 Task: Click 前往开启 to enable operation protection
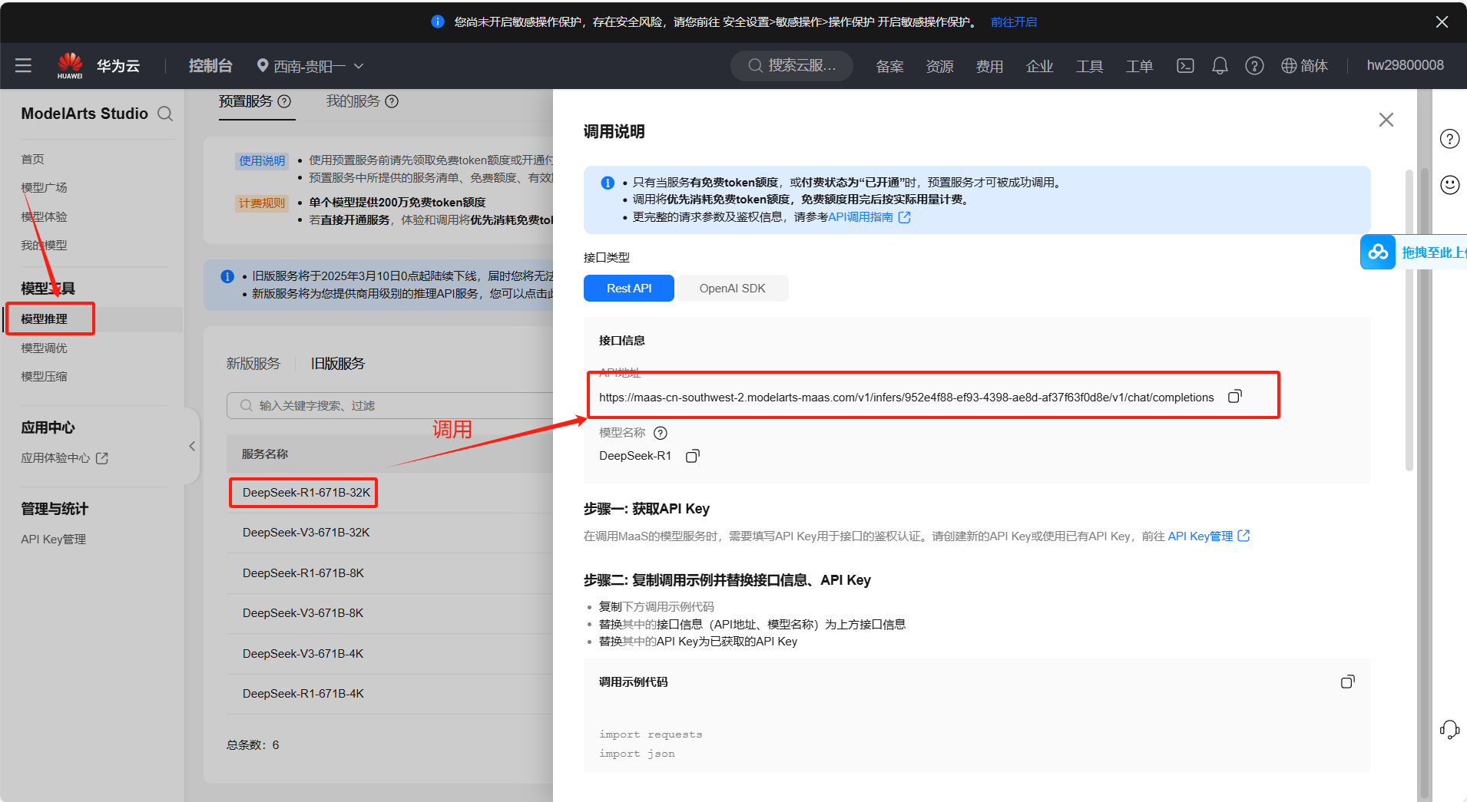pos(1013,21)
